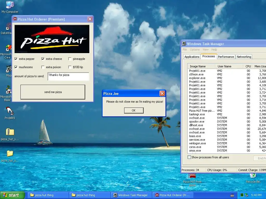Check the extra poison checkbox

43,67
